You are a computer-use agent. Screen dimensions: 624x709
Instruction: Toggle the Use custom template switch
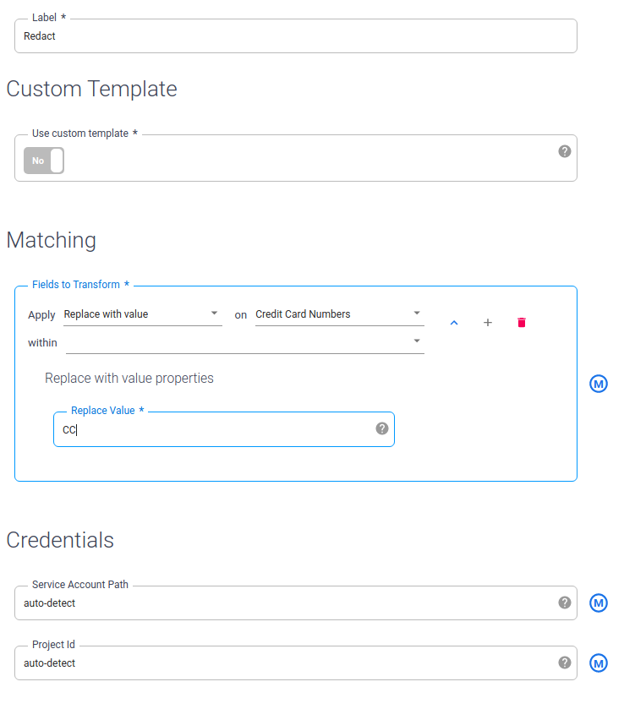pos(44,161)
